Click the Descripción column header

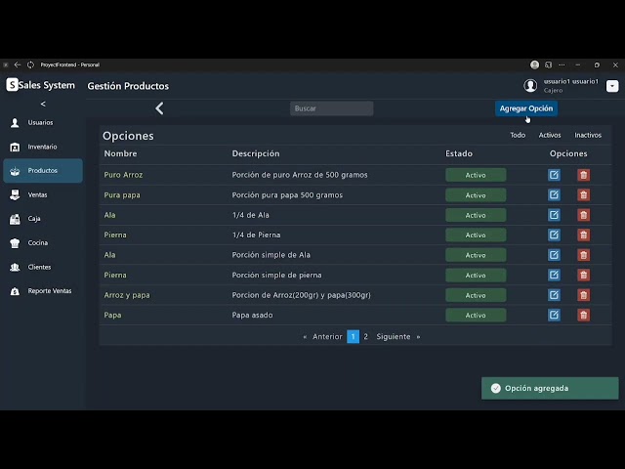tap(256, 153)
